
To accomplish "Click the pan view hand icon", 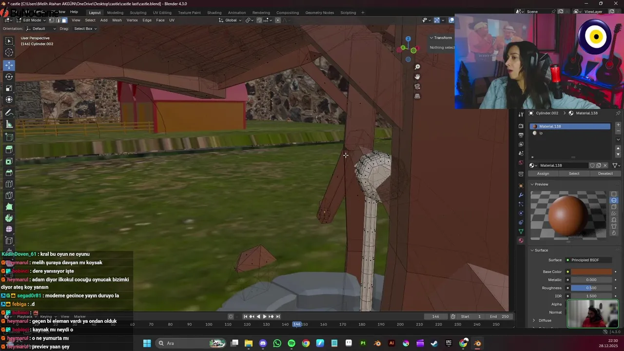I will coord(417,77).
